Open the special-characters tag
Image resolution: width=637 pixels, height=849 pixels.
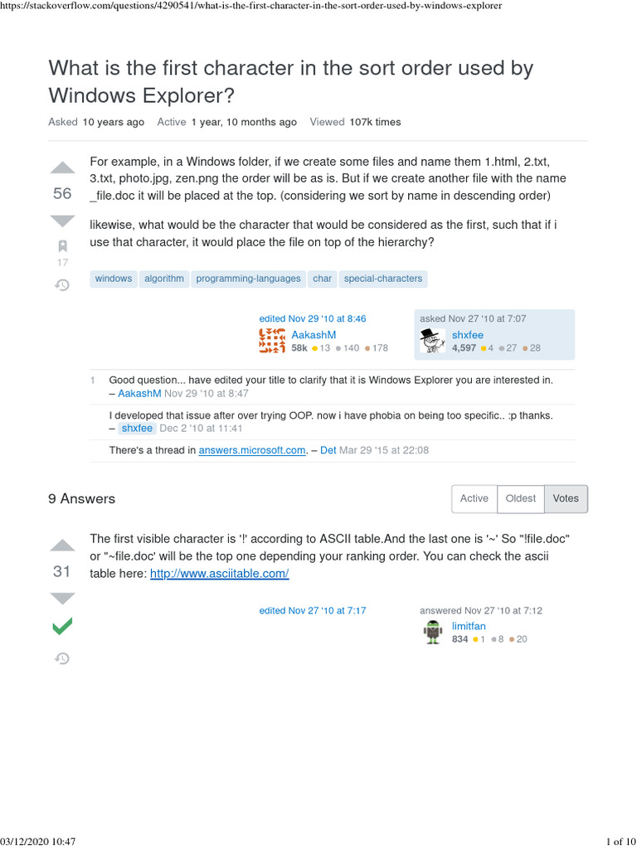pyautogui.click(x=383, y=279)
